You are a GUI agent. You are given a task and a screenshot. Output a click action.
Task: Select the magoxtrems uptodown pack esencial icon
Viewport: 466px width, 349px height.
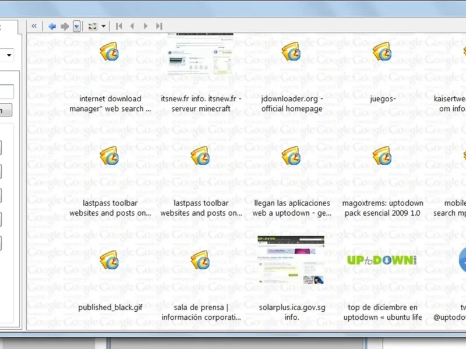382,155
